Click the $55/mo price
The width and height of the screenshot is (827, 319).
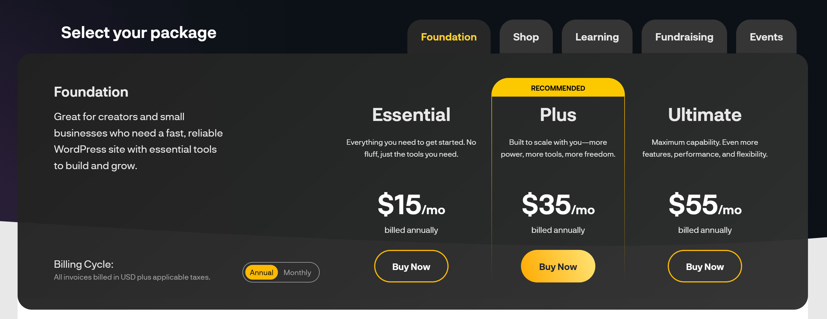[705, 205]
